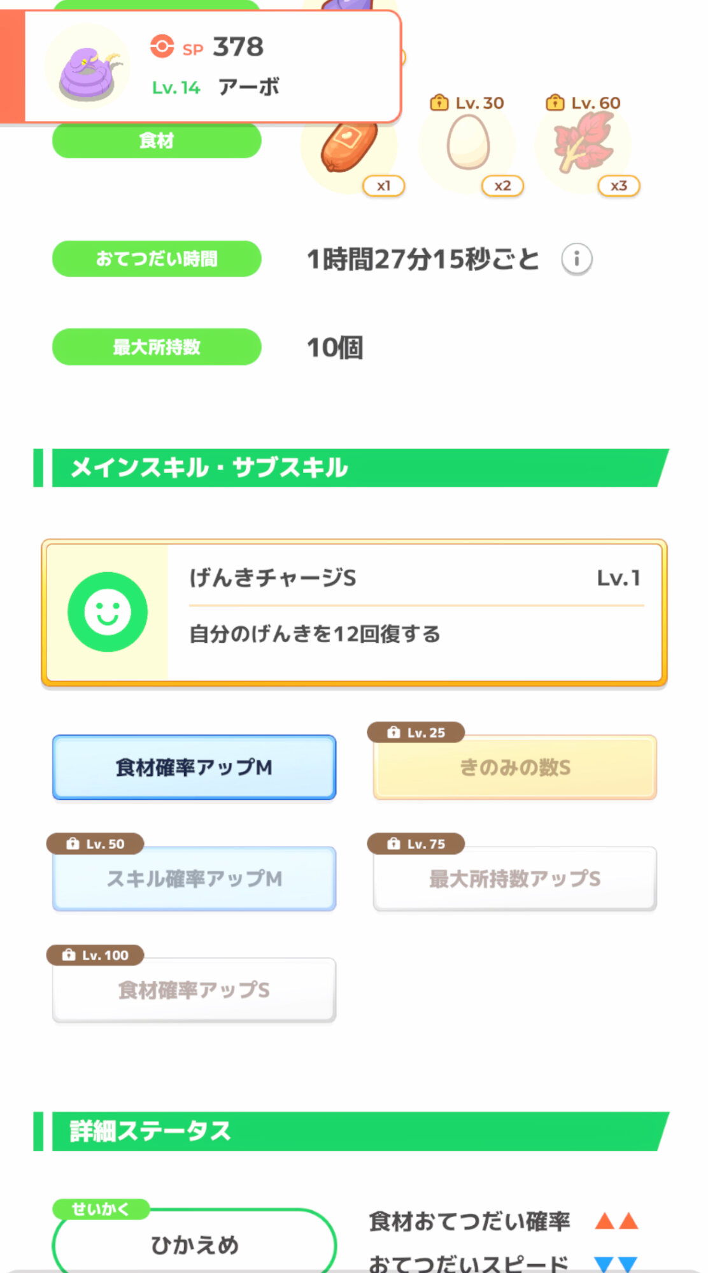Tap the red Poké Ball SP icon
The height and width of the screenshot is (1273, 708).
(162, 46)
